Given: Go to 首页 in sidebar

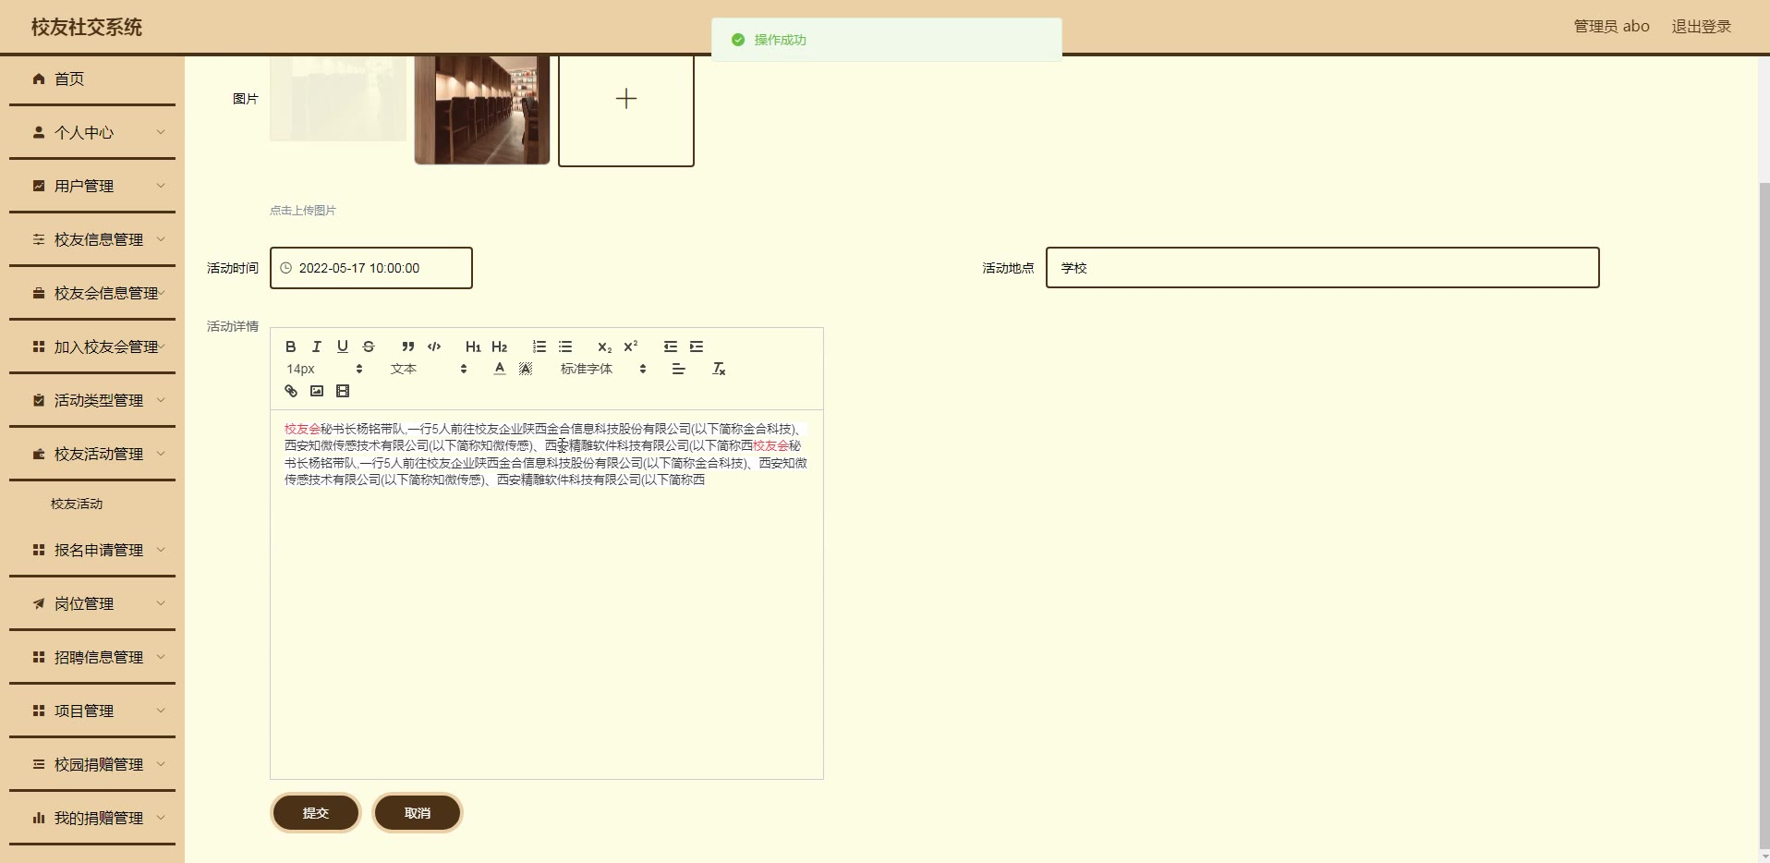Looking at the screenshot, I should click(x=92, y=79).
